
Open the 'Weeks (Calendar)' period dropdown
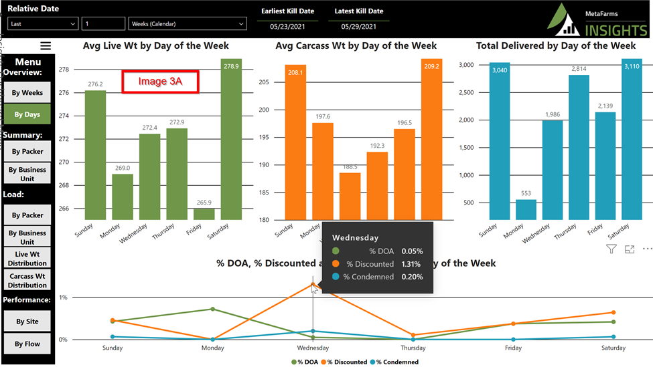tap(188, 23)
